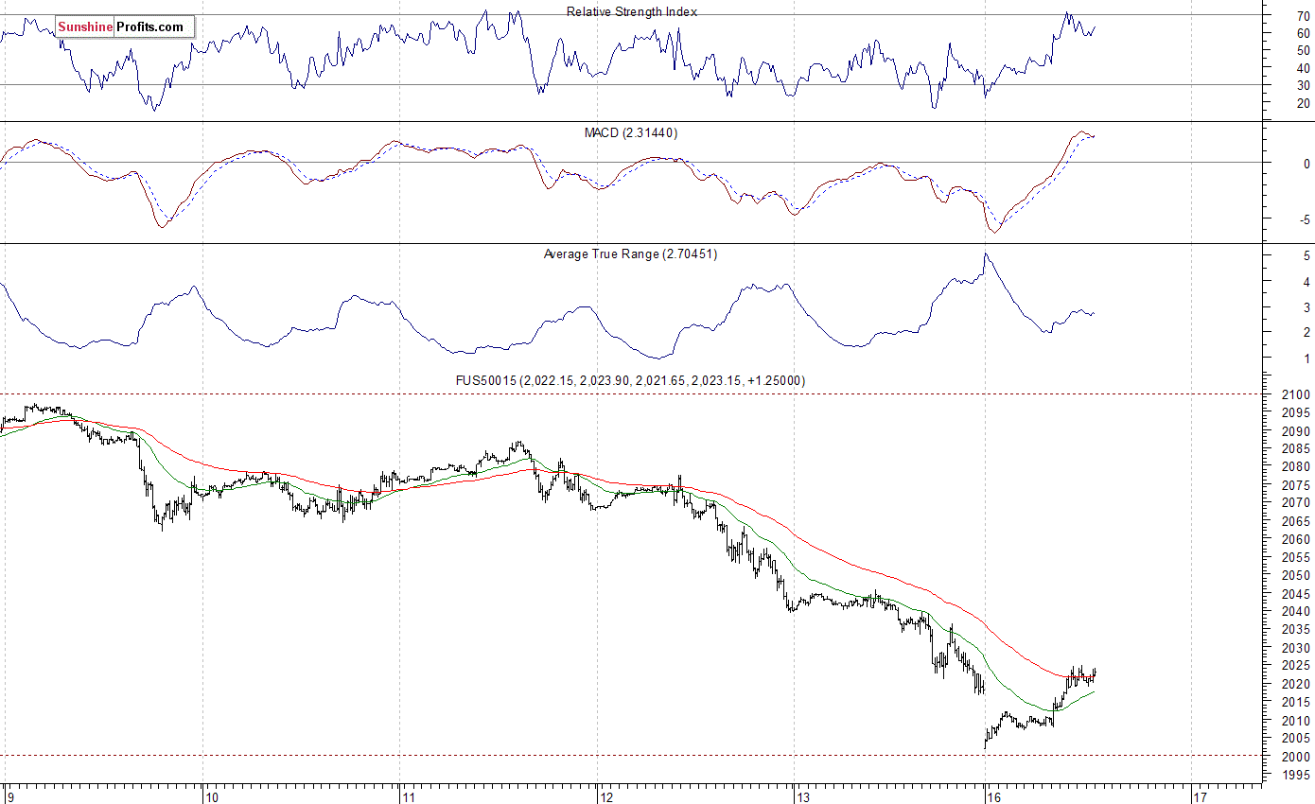Click the 1 label on ATR axis
The width and height of the screenshot is (1315, 804).
1307,358
